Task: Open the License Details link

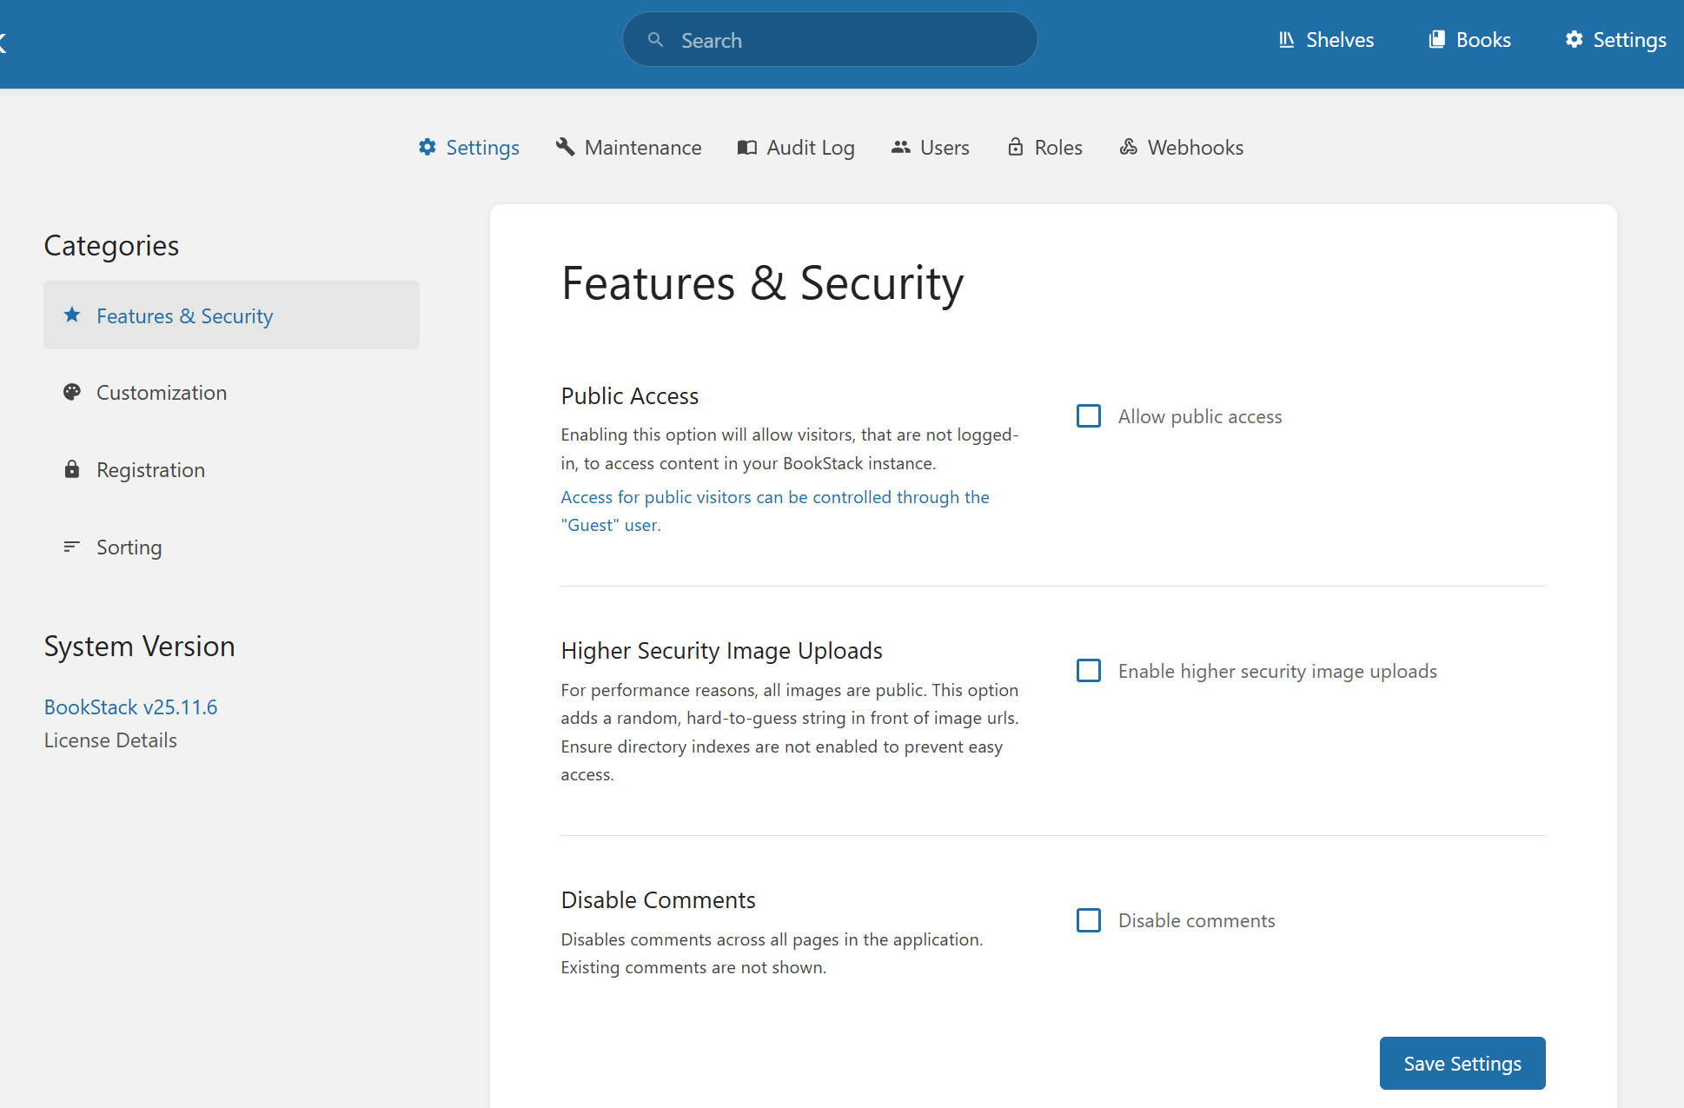Action: pyautogui.click(x=110, y=740)
